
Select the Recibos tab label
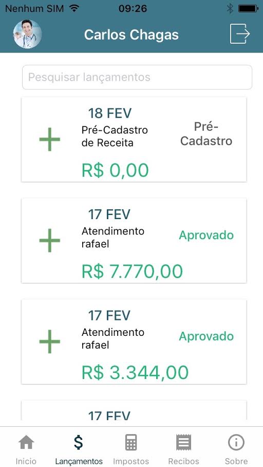tap(183, 461)
